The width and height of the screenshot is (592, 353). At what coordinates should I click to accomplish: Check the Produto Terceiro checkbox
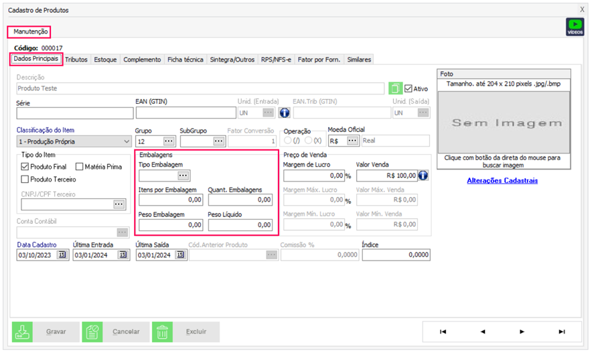click(x=25, y=180)
